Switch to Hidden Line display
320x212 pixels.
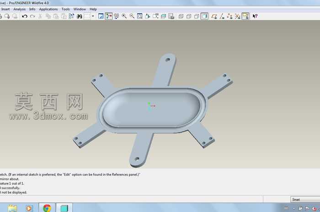click(189, 16)
